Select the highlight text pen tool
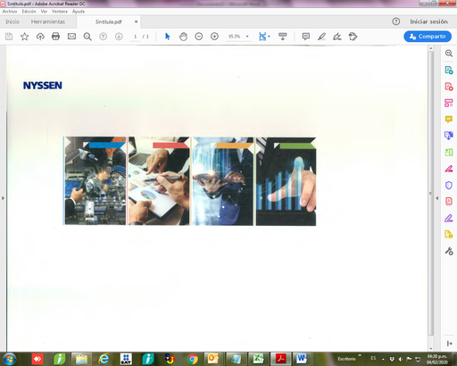 point(321,37)
